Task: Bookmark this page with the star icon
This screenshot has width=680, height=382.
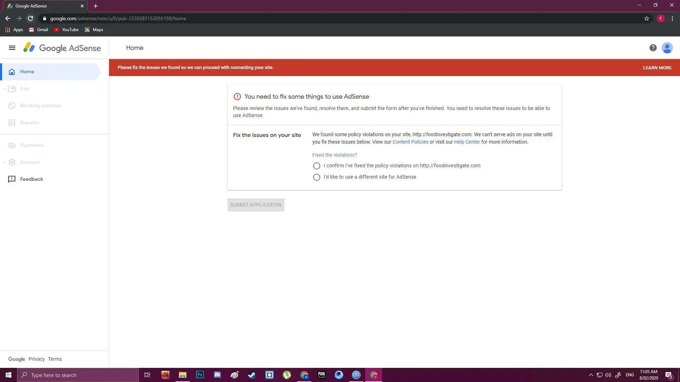Action: click(646, 18)
